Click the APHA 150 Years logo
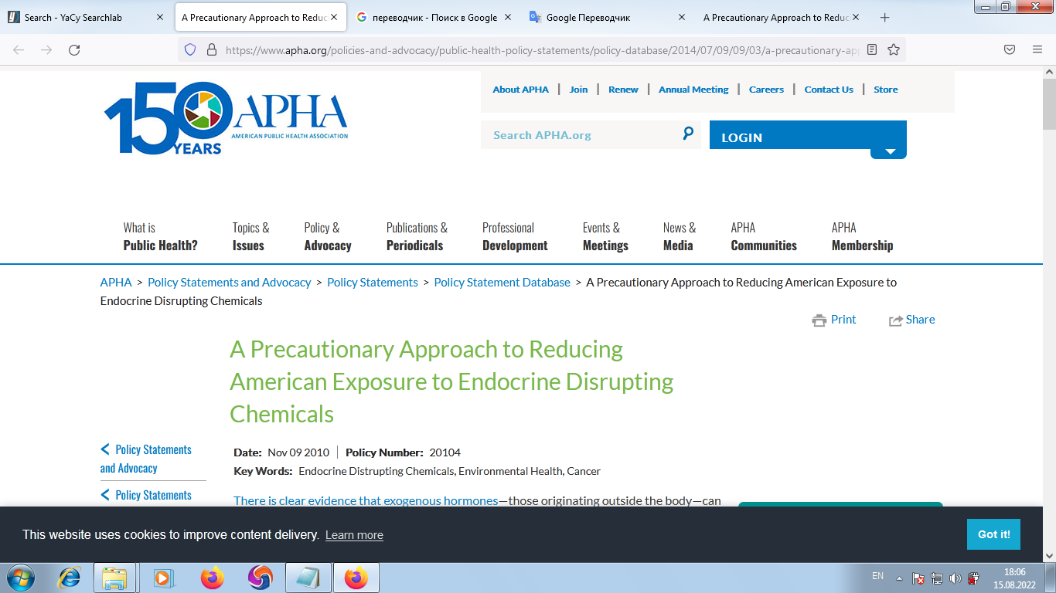The image size is (1056, 593). (x=226, y=117)
